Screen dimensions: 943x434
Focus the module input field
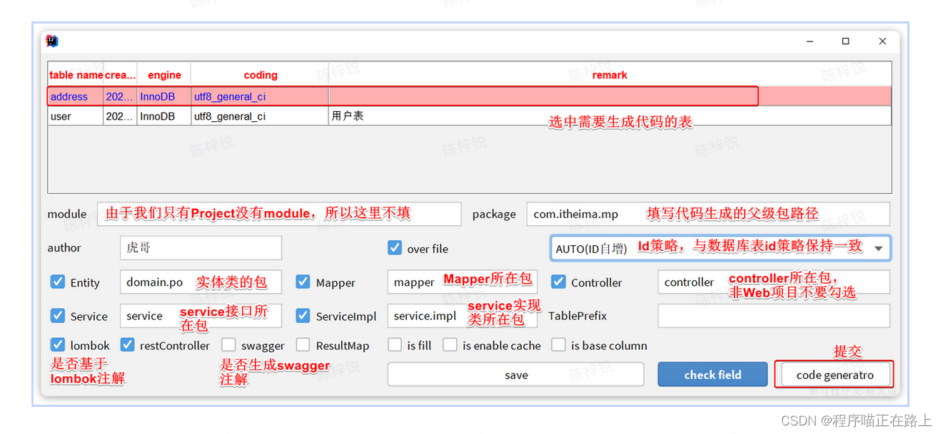click(279, 214)
